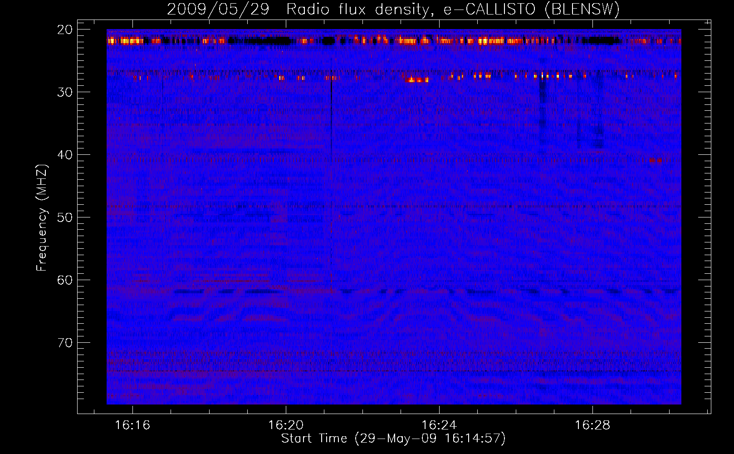Screen dimensions: 734x454
Task: Click the plot title "2009/05/29 Radio flux density, e-CALLISTO (BLENSW)"
Action: pyautogui.click(x=393, y=9)
